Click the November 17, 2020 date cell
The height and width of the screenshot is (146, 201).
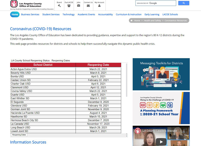(98, 124)
